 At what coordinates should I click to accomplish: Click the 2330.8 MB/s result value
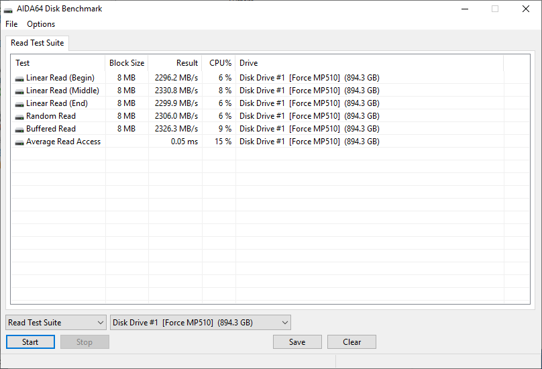176,91
